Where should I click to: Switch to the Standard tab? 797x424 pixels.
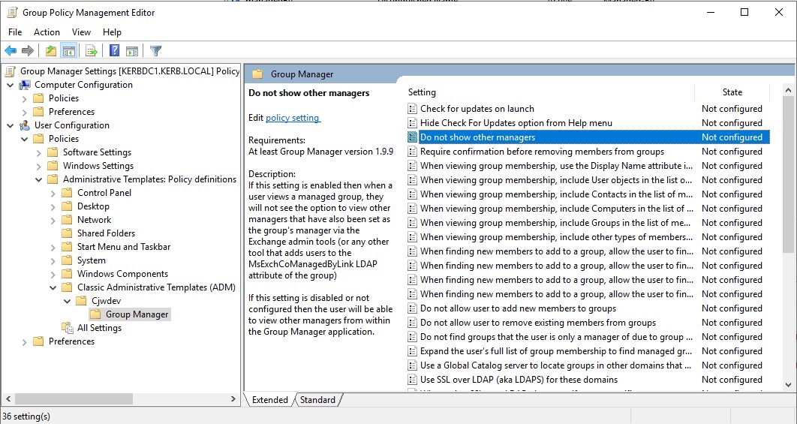317,400
